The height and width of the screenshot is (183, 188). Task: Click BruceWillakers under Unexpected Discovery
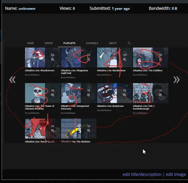(68, 113)
